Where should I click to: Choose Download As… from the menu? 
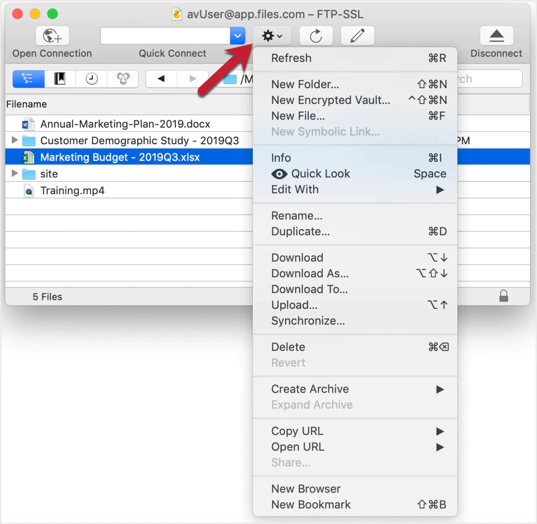point(310,273)
